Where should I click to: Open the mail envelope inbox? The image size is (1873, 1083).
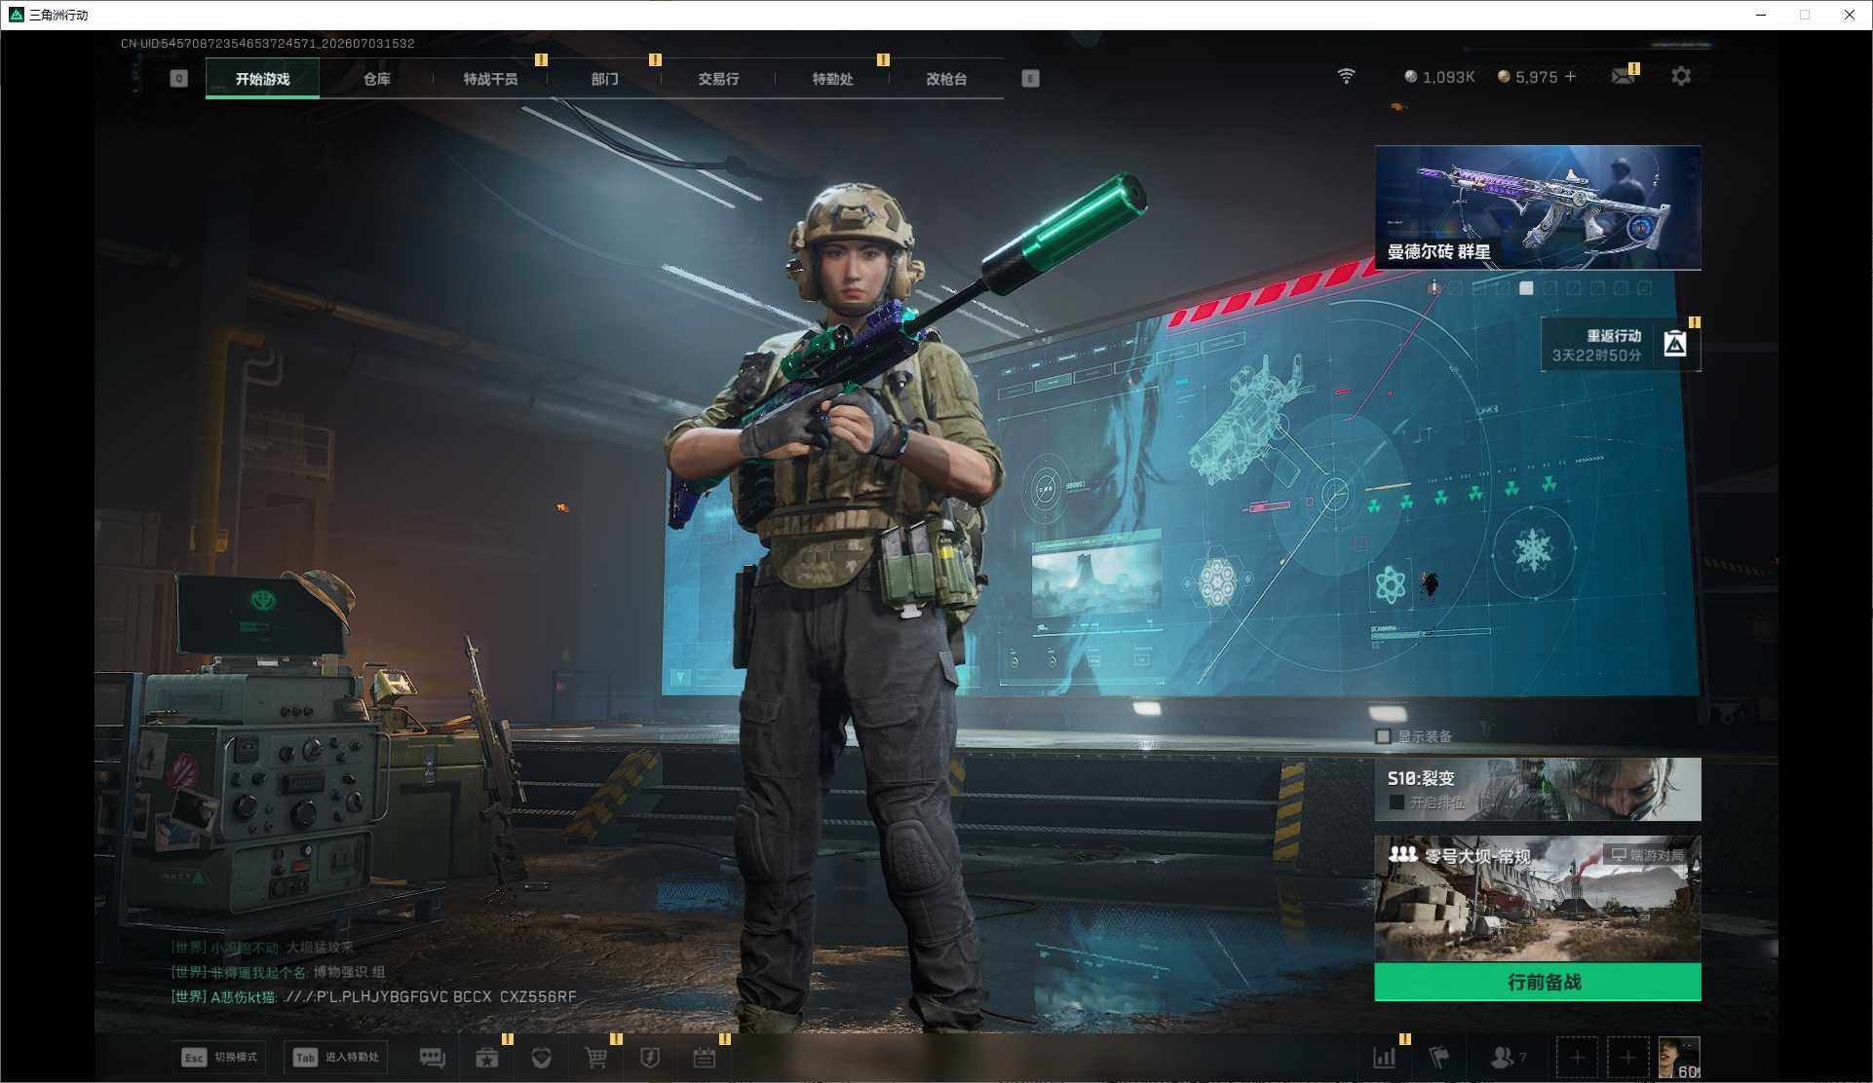point(1623,76)
